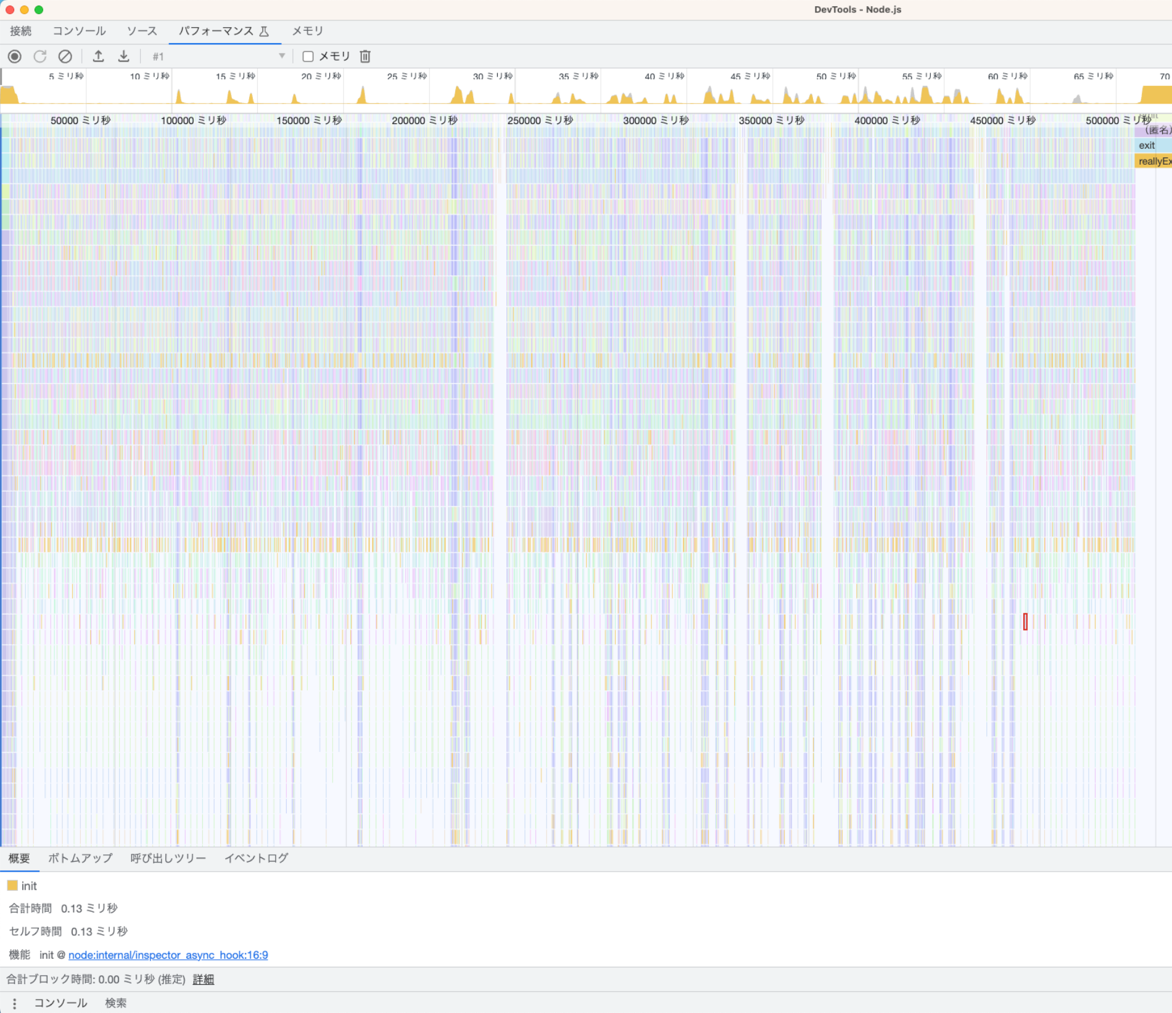Select the (匿名) flame chart entry
Viewport: 1172px width, 1013px height.
click(x=1155, y=130)
